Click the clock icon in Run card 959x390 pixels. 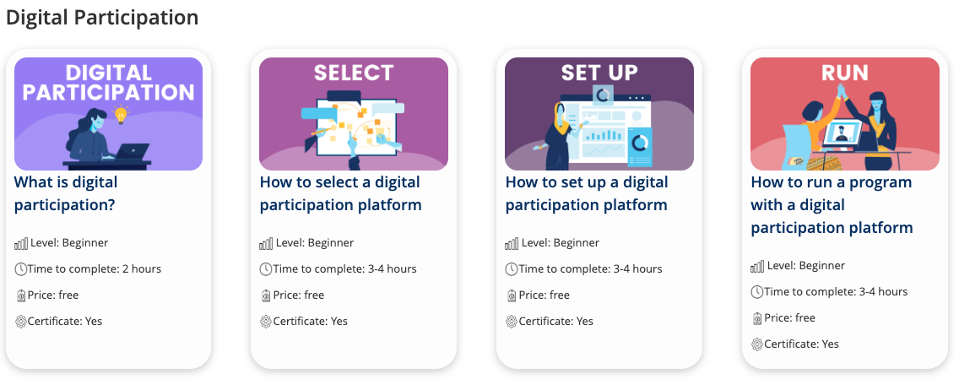(x=757, y=291)
